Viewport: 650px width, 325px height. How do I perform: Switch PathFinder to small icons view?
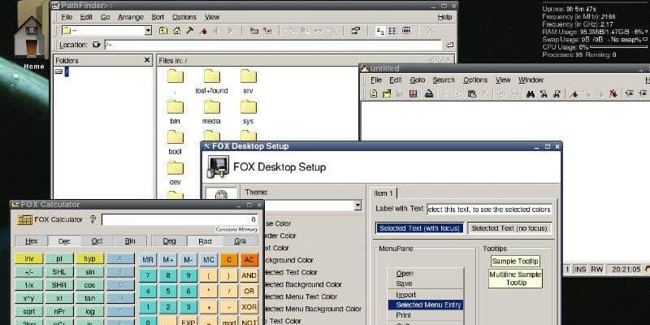(x=392, y=31)
